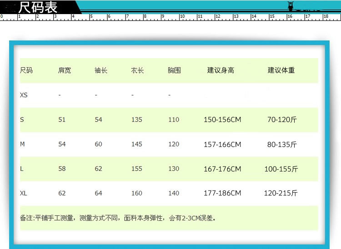Click the owl icon in the header
Viewport: 341px width, 249px height.
pos(291,6)
